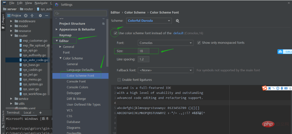Click the settings search field
This screenshot has height=134, width=292.
(x=81, y=13)
